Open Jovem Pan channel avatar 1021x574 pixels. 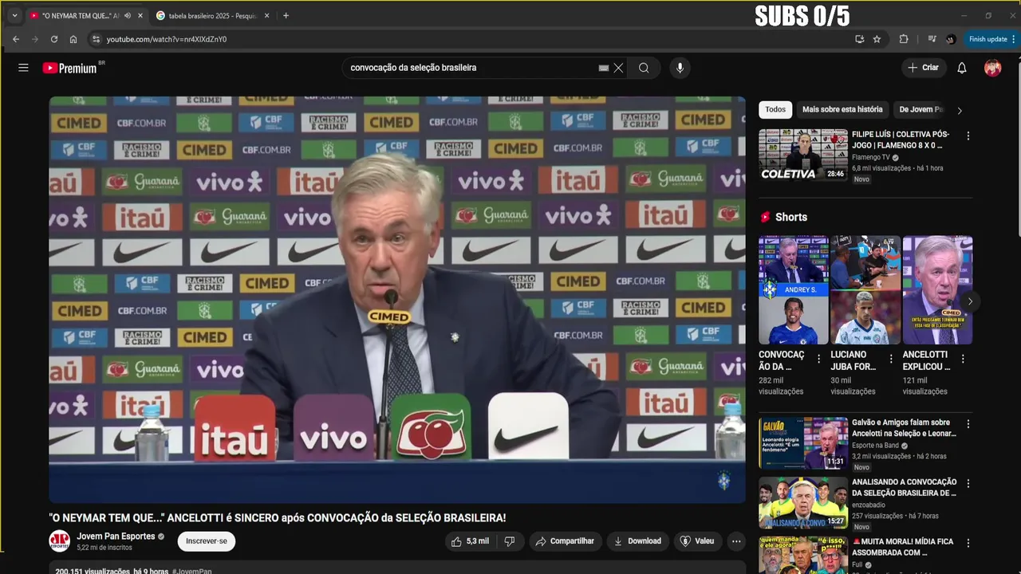tap(59, 541)
